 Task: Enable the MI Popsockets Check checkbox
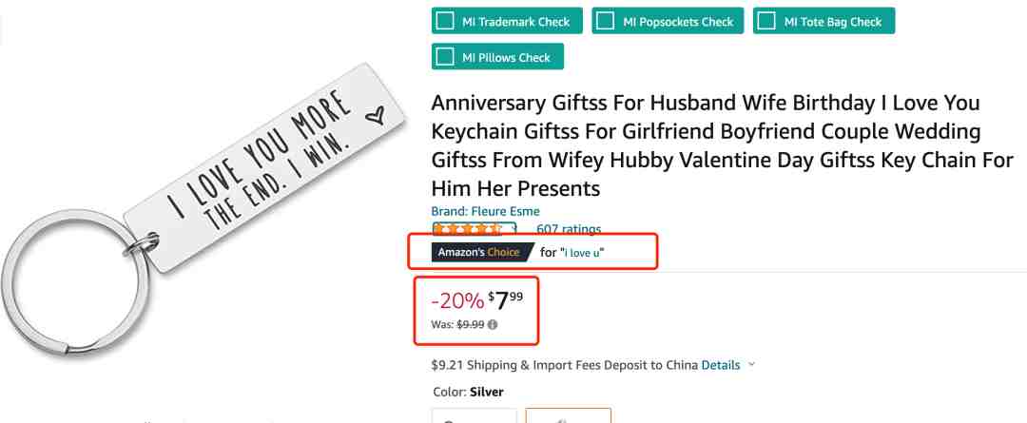(x=605, y=21)
